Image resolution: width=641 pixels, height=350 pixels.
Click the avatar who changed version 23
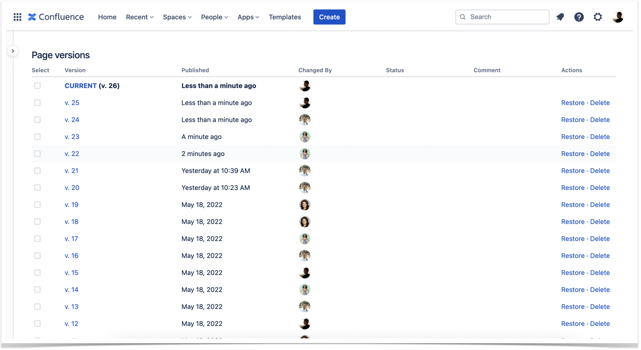[305, 137]
